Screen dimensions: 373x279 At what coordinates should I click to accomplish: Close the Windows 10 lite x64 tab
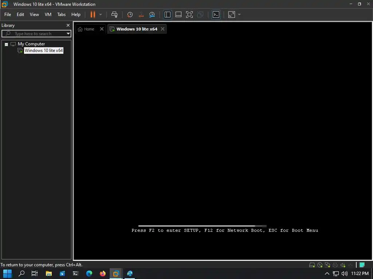[x=162, y=29]
